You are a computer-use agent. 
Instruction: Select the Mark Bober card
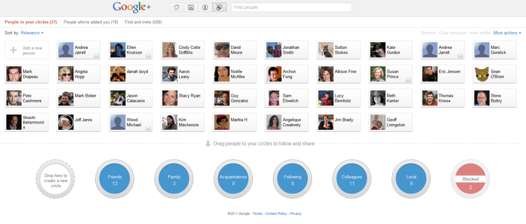(79, 98)
